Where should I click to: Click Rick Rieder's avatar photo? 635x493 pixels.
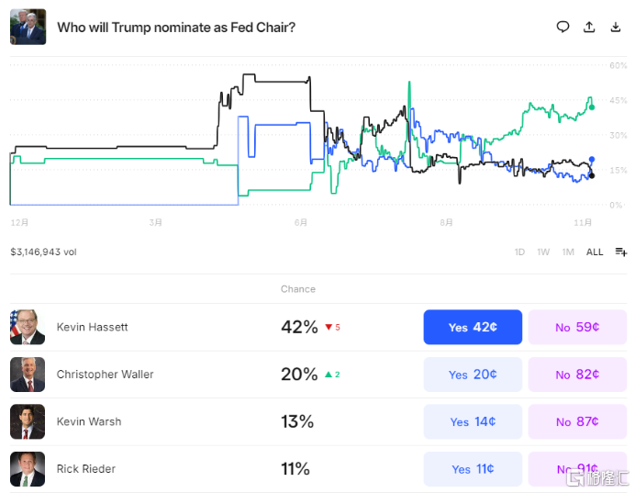click(28, 469)
